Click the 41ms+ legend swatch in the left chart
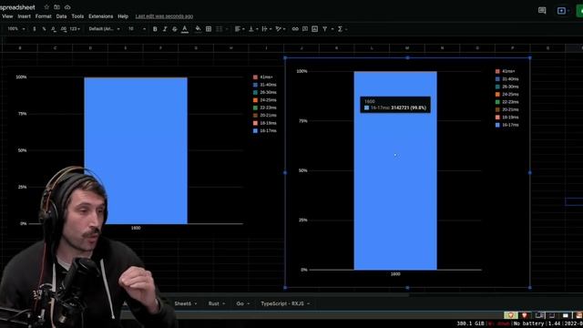Viewport: 583px width, 328px height. [255, 77]
